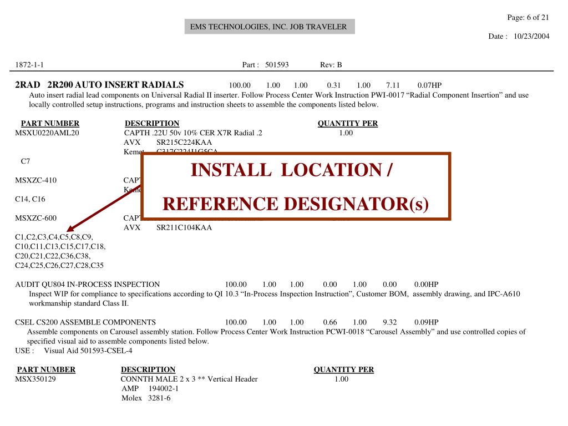This screenshot has height=426, width=568.
Task: Select the 0.07HP value in 2RAD row
Action: click(x=429, y=85)
